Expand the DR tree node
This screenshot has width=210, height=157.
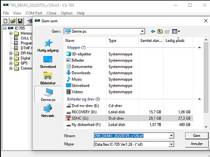(11, 53)
